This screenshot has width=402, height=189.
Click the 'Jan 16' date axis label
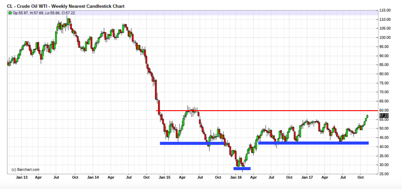(236, 178)
